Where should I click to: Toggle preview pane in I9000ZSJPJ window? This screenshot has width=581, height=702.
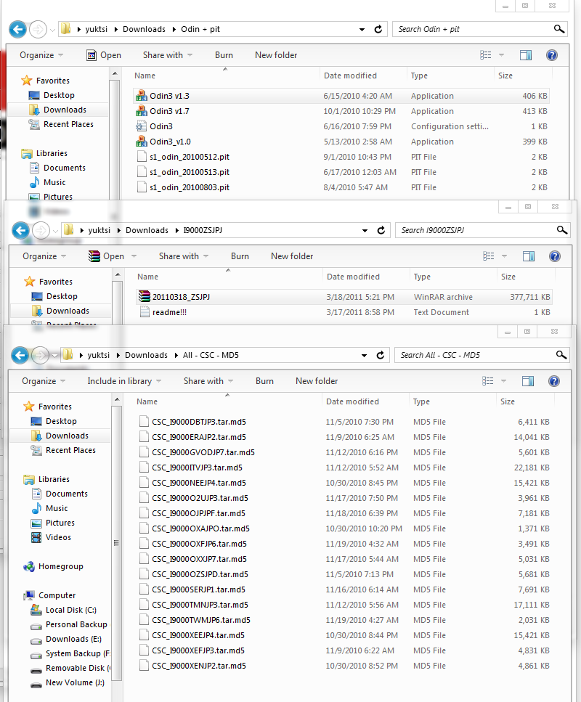(x=529, y=256)
